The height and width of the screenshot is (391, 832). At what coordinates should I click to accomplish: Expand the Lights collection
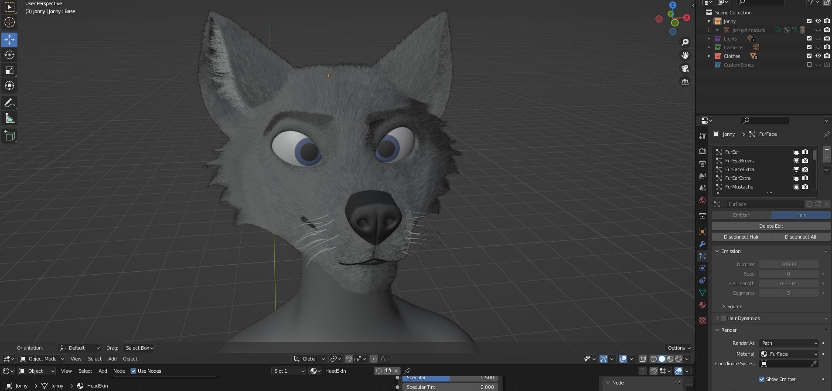(x=709, y=39)
